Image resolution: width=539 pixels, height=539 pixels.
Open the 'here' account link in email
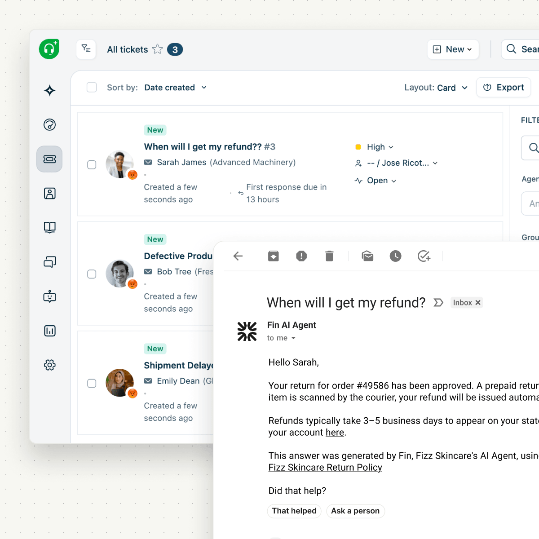pyautogui.click(x=335, y=433)
